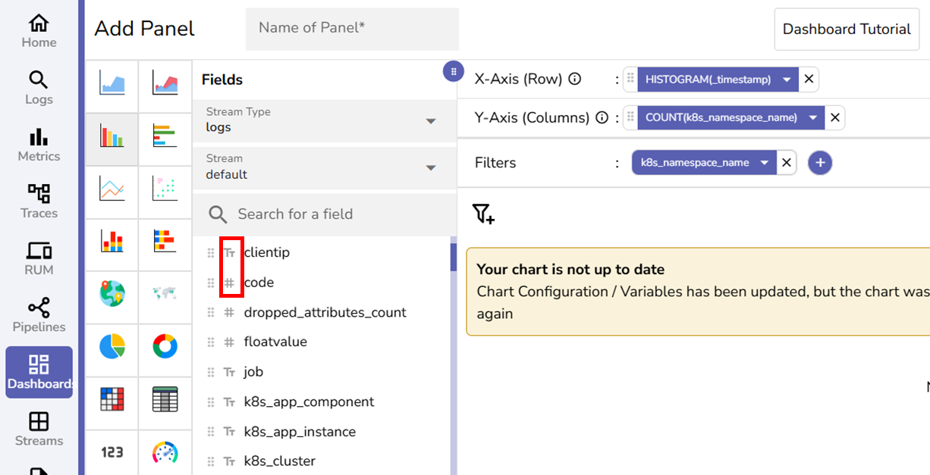Expand the k8s_namespace_name filter dropdown arrow
Screen dimensions: 930x475
pos(765,163)
